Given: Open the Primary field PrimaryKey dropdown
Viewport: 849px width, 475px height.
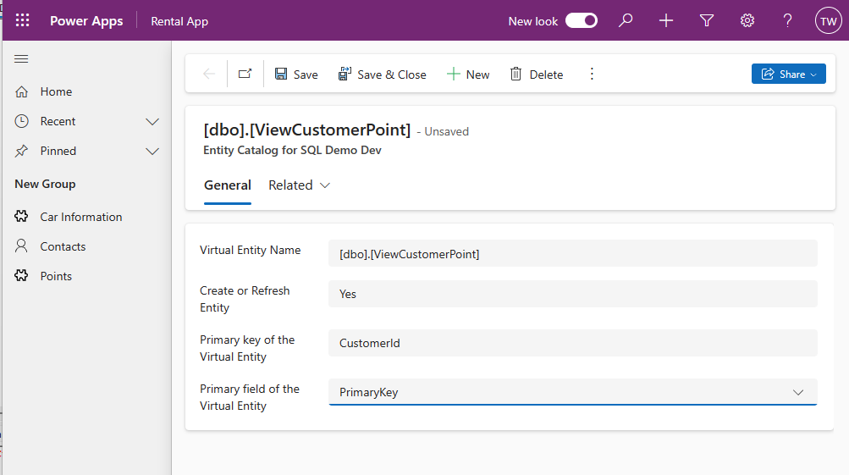Looking at the screenshot, I should [573, 392].
